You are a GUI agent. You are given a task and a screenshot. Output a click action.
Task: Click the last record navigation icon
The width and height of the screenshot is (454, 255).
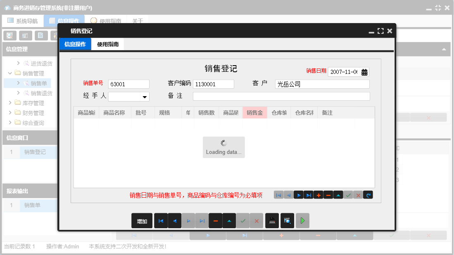click(x=308, y=195)
